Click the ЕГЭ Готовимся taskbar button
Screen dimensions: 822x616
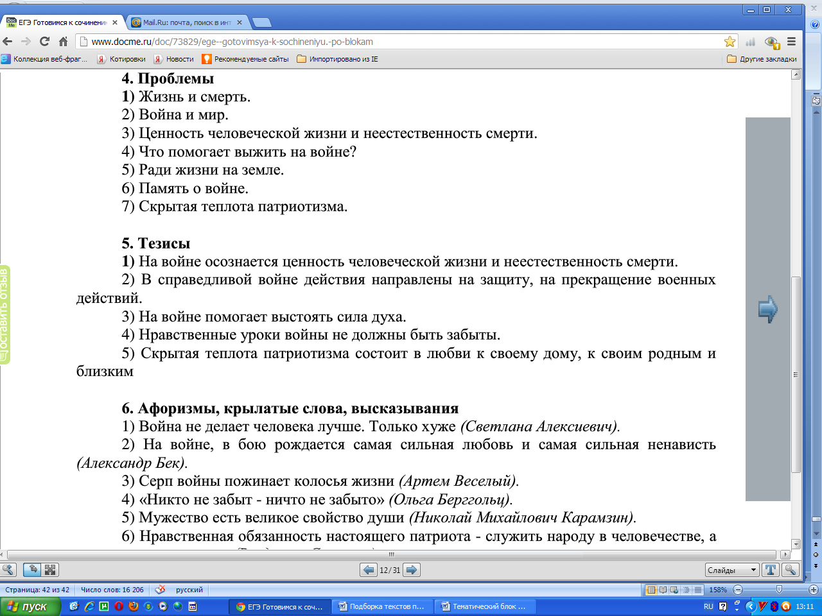[280, 606]
